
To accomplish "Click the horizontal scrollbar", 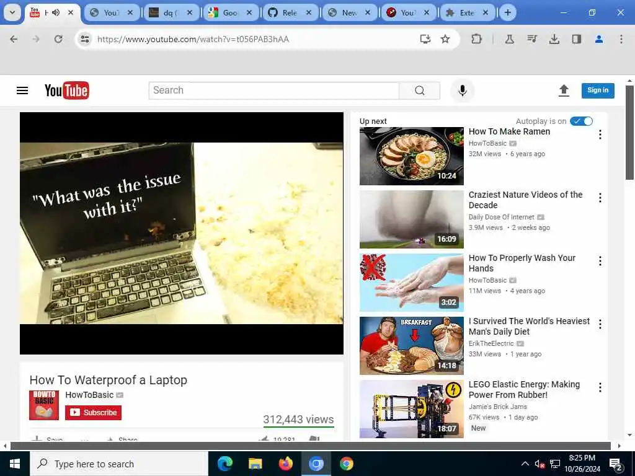I will click(x=311, y=446).
